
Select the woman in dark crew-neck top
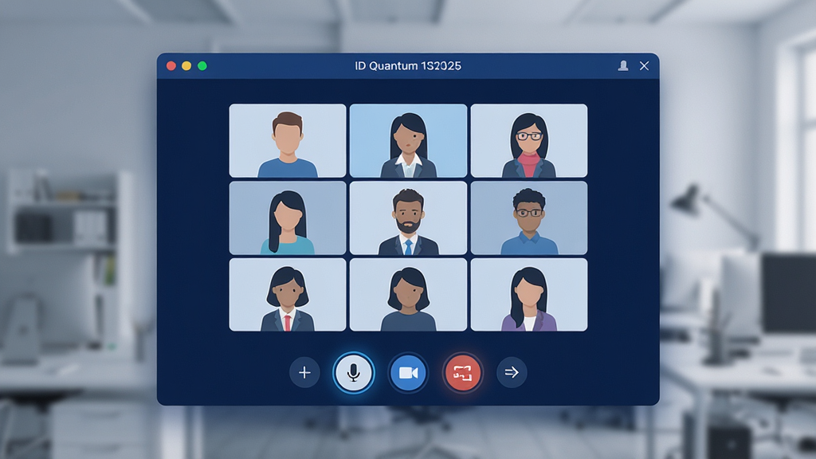[408, 295]
